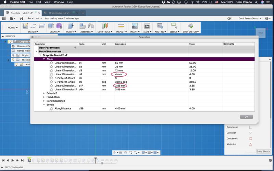Edit the d4 expression 4 mm field
Image resolution: width=274 pixels, height=171 pixels.
[x=151, y=74]
